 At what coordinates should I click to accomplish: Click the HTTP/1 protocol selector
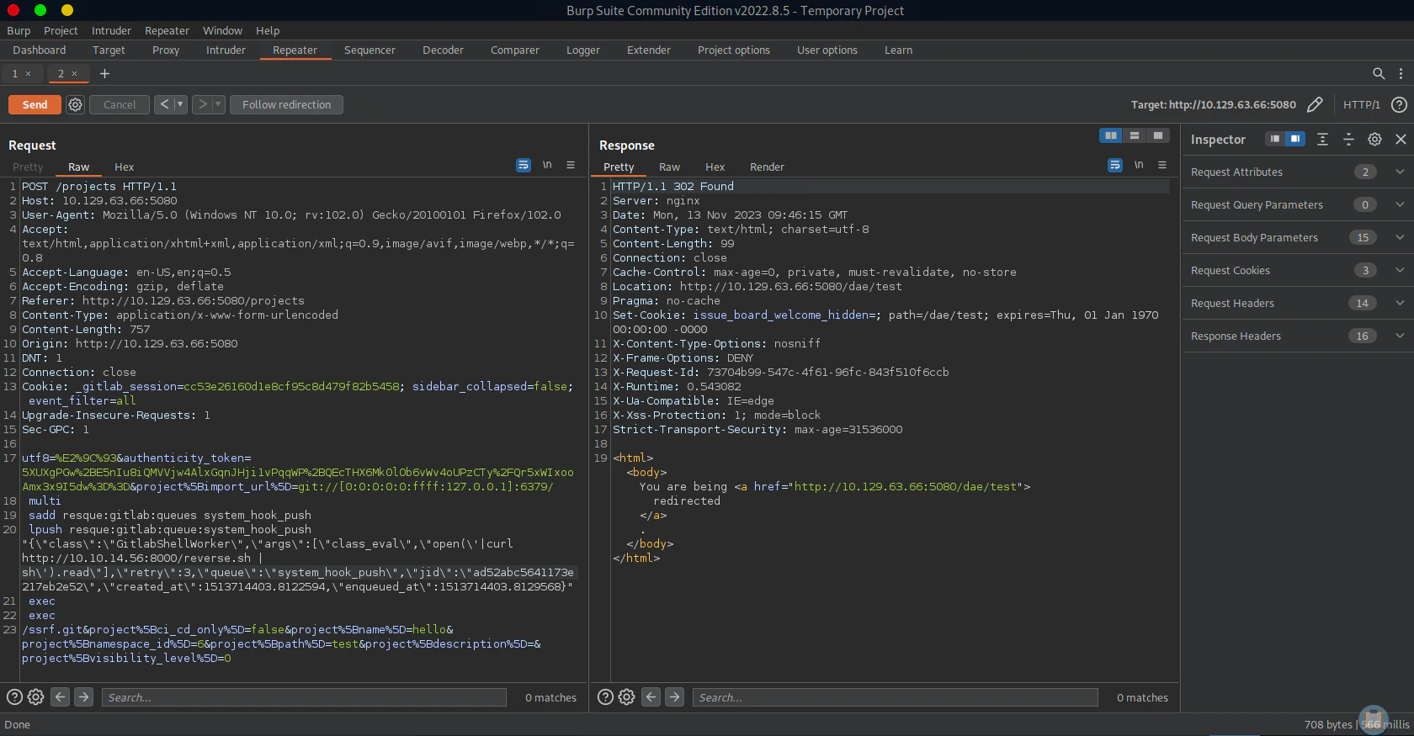click(1362, 104)
